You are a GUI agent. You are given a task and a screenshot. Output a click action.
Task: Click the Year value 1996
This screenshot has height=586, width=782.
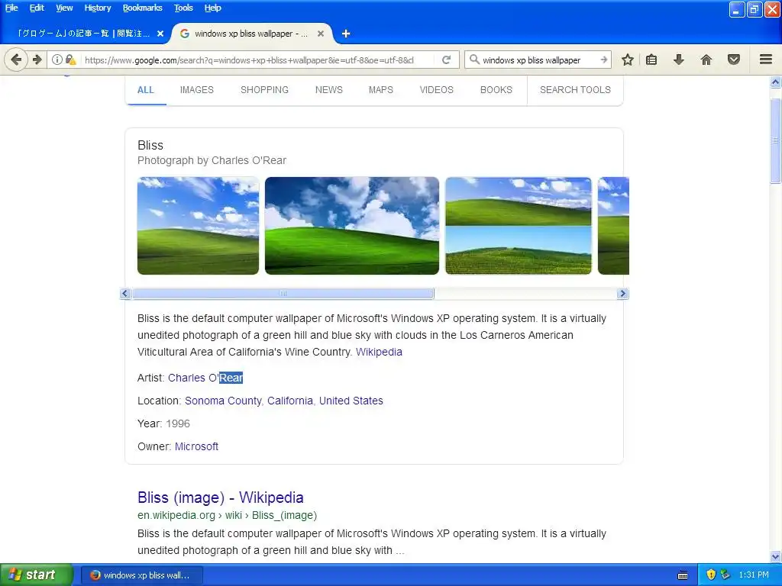click(x=178, y=423)
